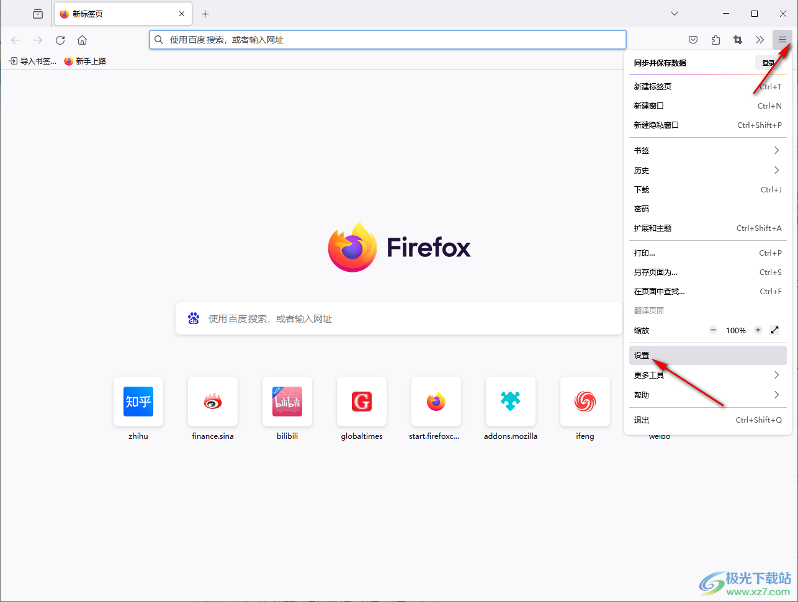The width and height of the screenshot is (798, 602).
Task: Go to the home page icon
Action: [82, 40]
